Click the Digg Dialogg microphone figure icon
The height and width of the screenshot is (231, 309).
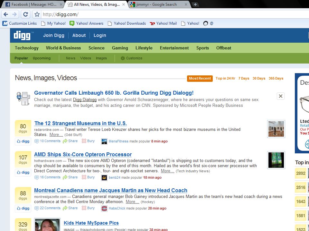click(23, 98)
